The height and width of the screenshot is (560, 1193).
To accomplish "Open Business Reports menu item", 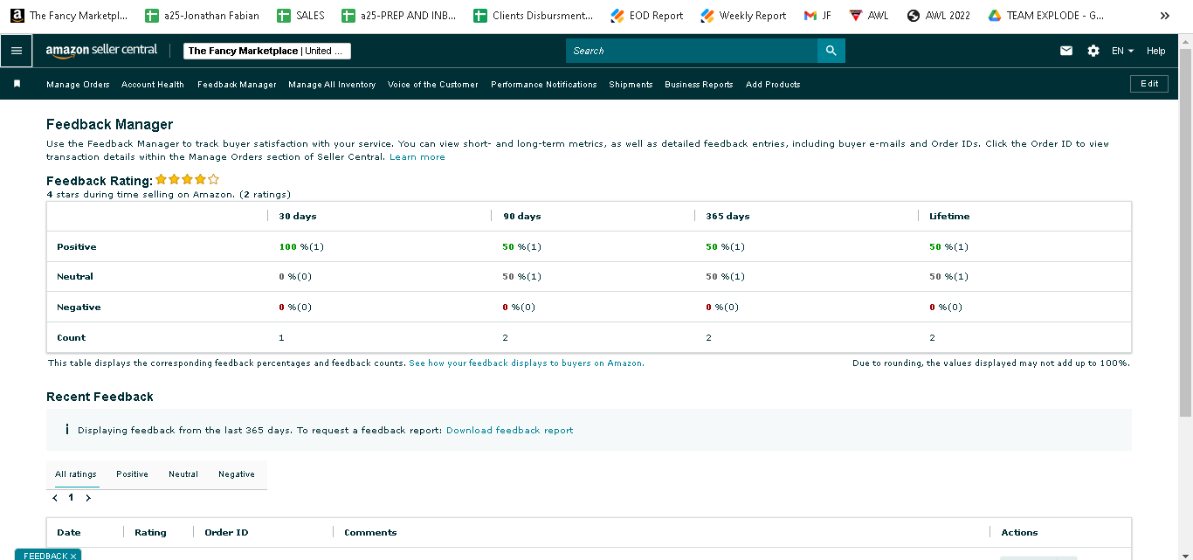I will pyautogui.click(x=699, y=85).
